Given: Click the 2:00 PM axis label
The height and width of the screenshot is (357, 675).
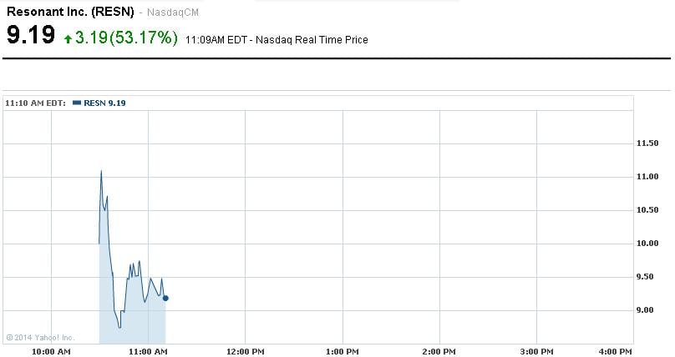Looking at the screenshot, I should [439, 352].
